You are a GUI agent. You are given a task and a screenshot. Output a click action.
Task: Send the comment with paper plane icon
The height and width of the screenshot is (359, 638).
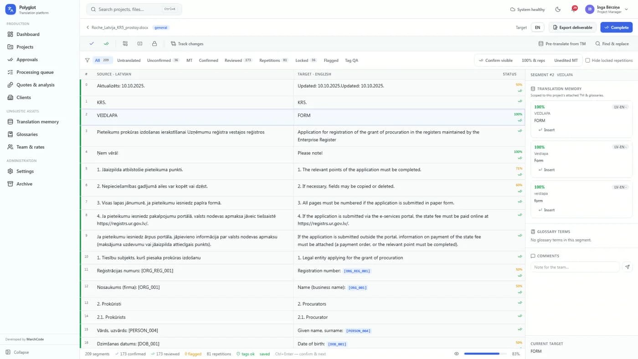pyautogui.click(x=628, y=267)
